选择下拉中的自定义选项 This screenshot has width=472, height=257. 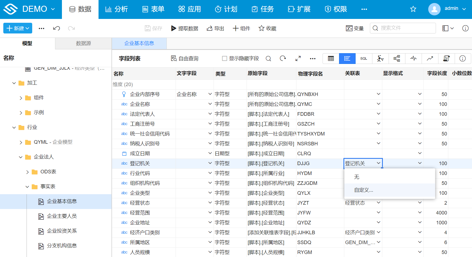coord(364,190)
